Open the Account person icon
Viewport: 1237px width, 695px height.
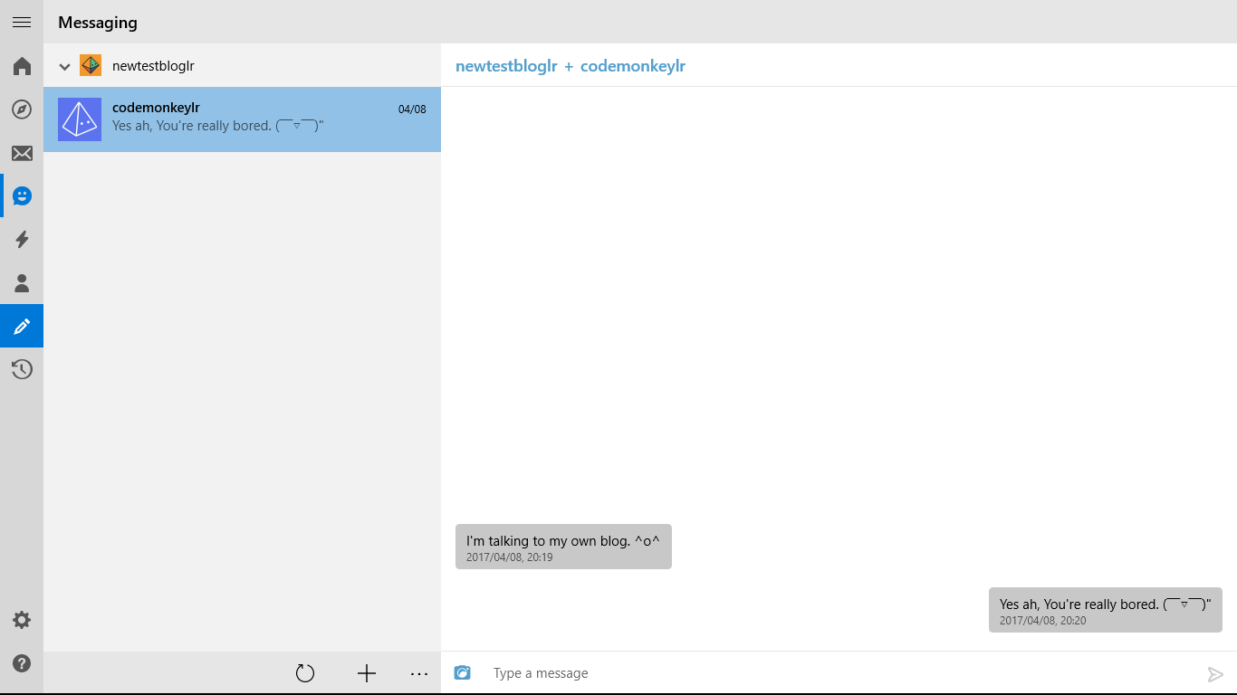click(x=22, y=282)
